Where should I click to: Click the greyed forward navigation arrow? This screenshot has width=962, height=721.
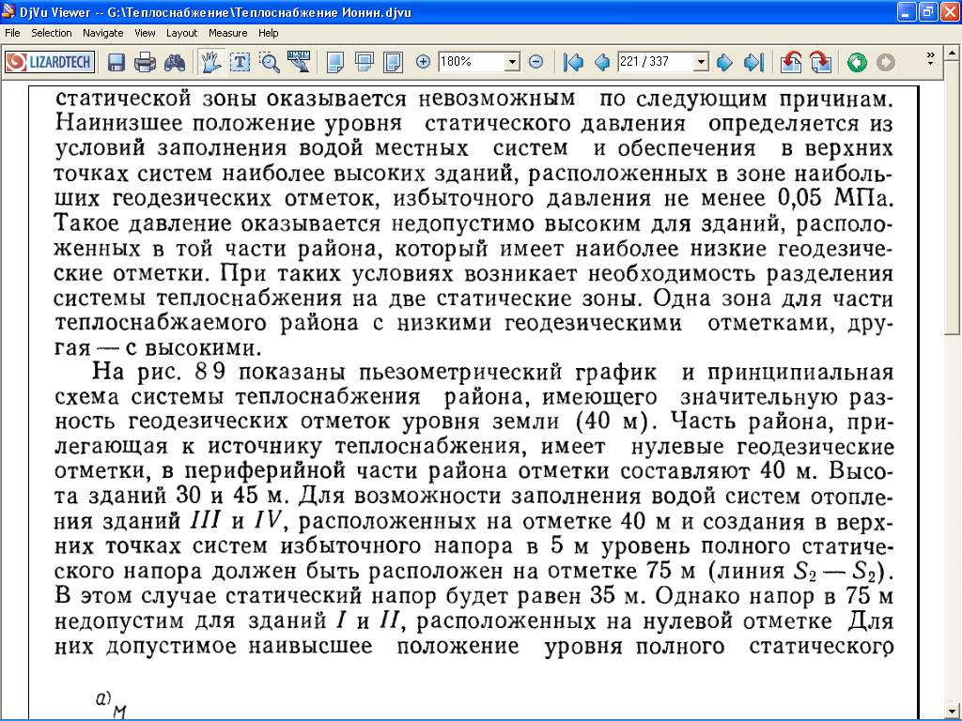pos(886,62)
